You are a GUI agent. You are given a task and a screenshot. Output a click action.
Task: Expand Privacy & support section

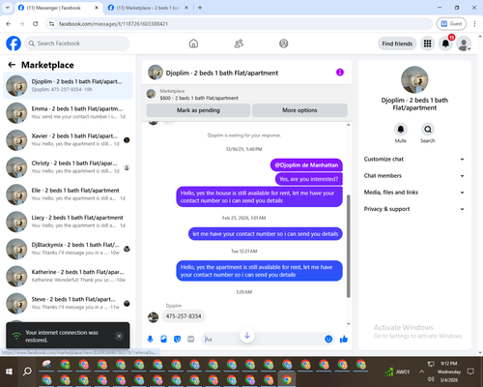414,209
